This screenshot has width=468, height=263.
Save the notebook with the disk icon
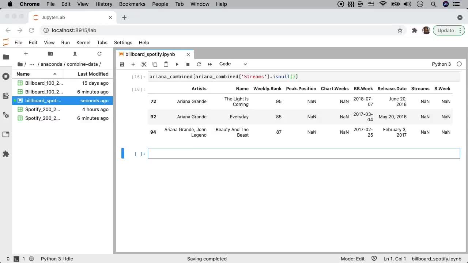(x=122, y=64)
